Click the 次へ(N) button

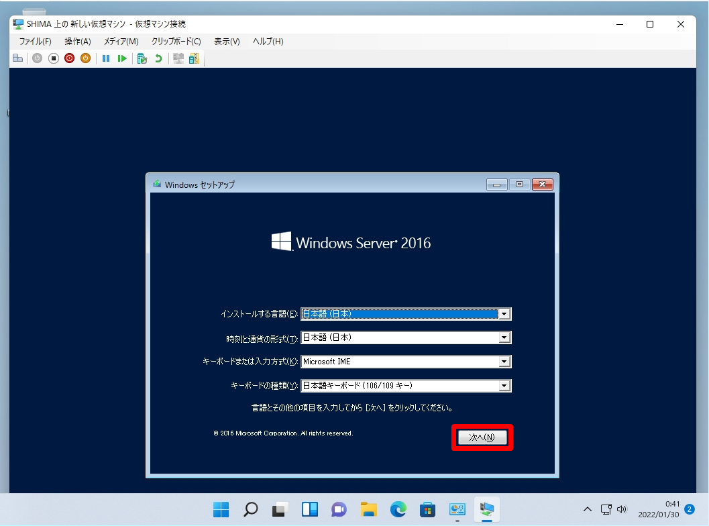[x=482, y=437]
